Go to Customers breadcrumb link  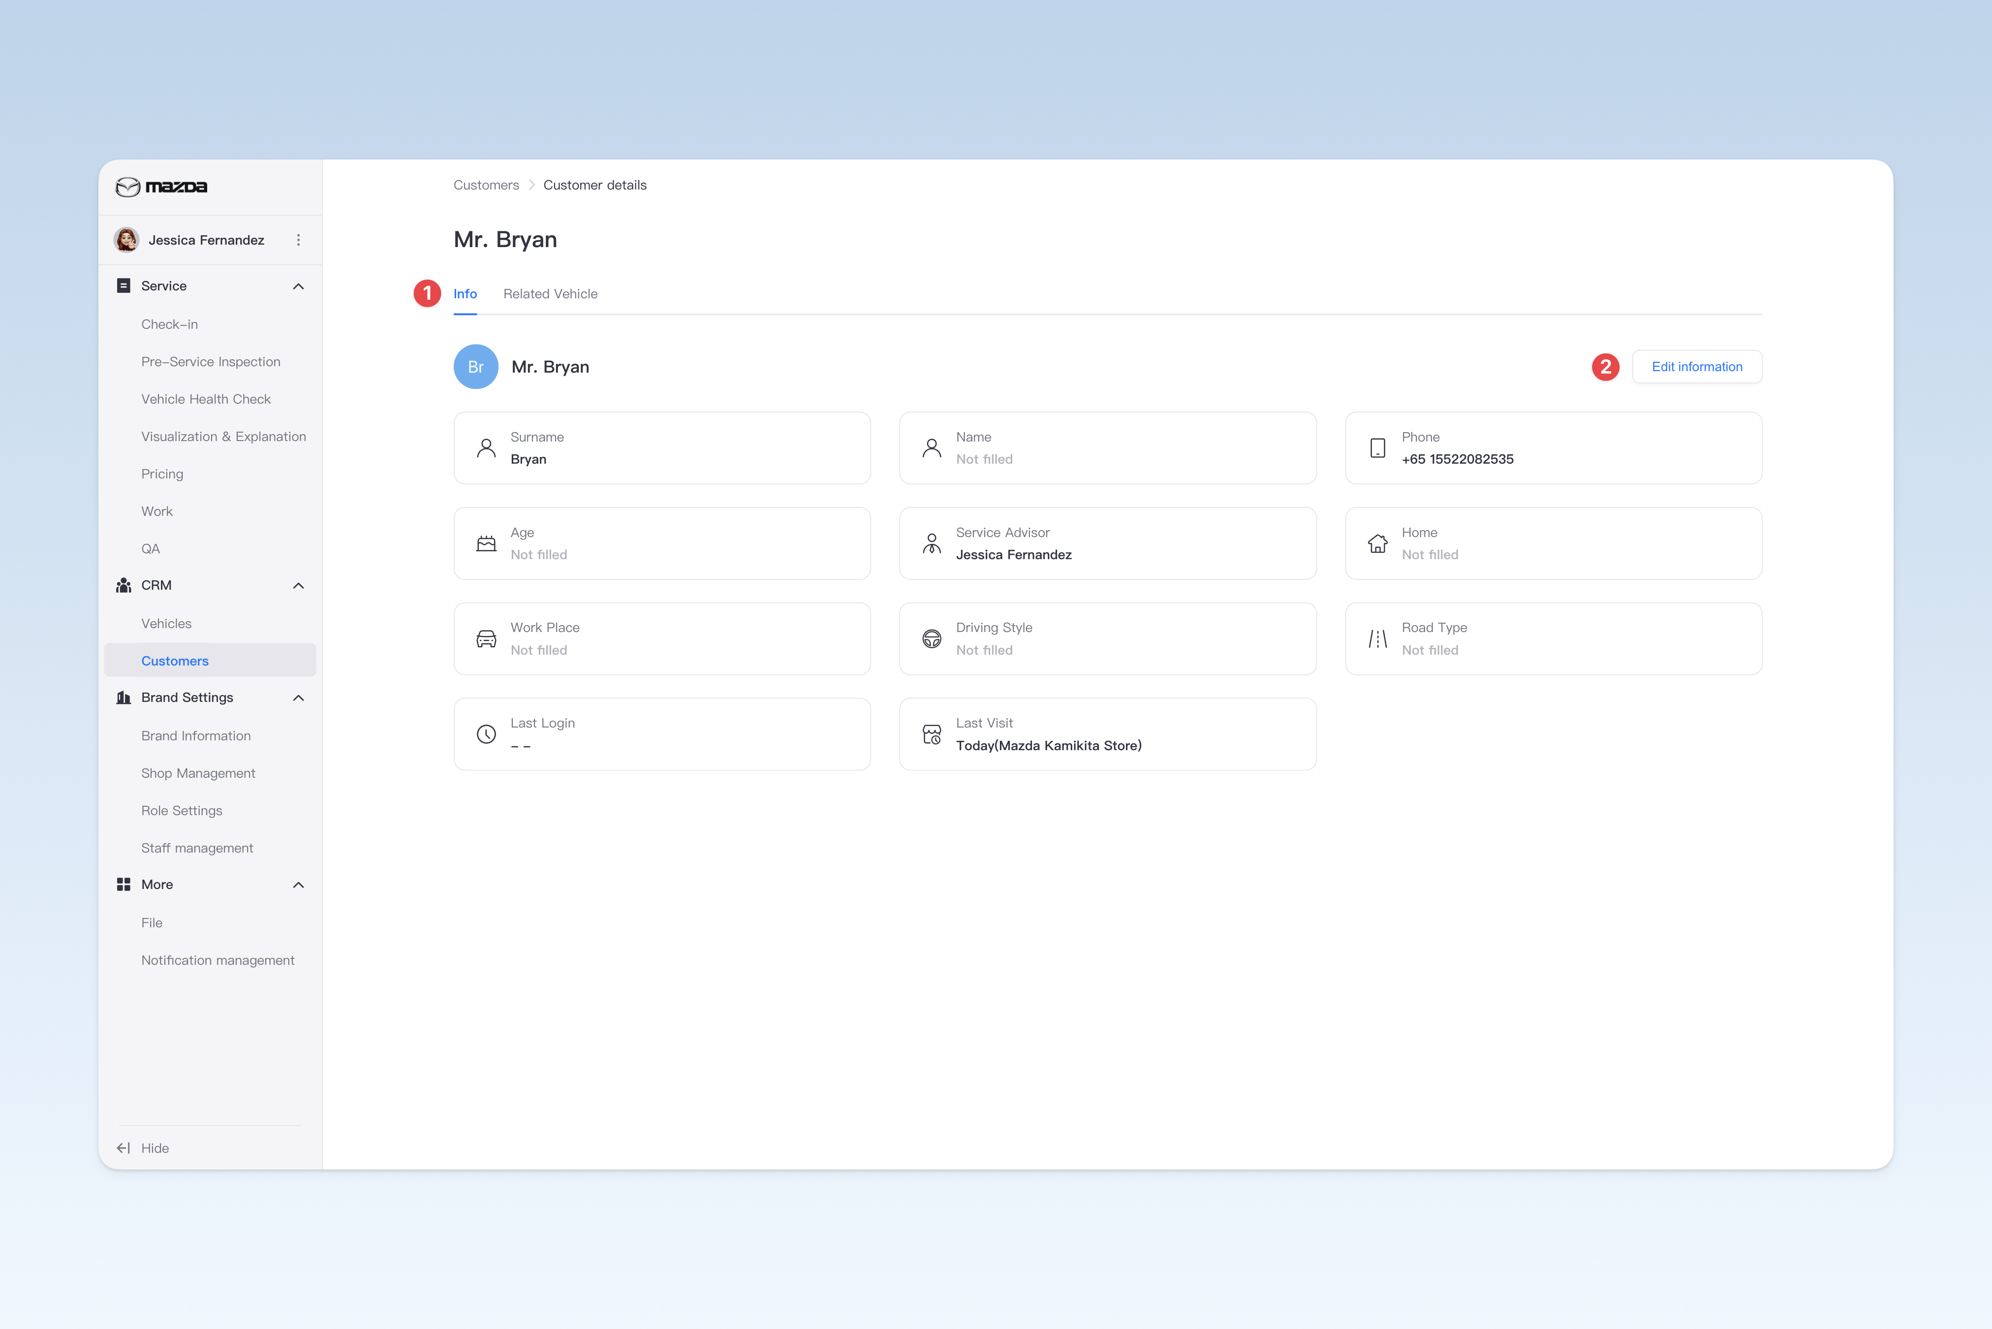pos(486,185)
